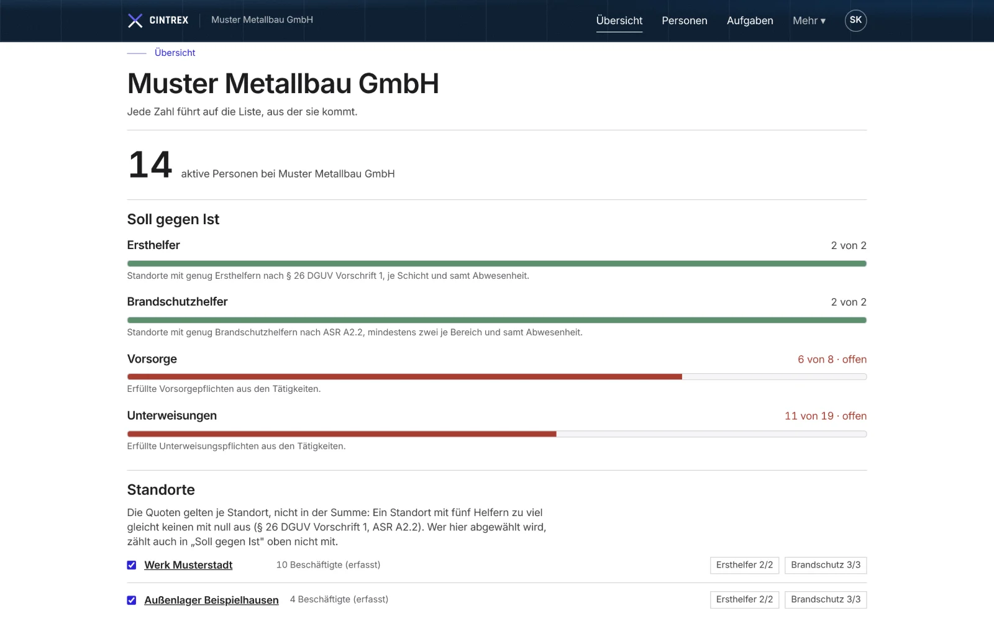
Task: Click 'Erfüllte Unterweisungspflichten aus den Tätigkeiten.' text
Action: pos(236,446)
